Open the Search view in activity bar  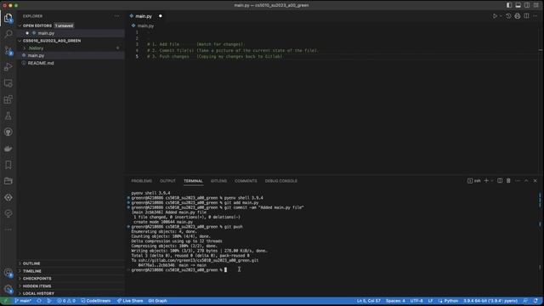coord(8,34)
